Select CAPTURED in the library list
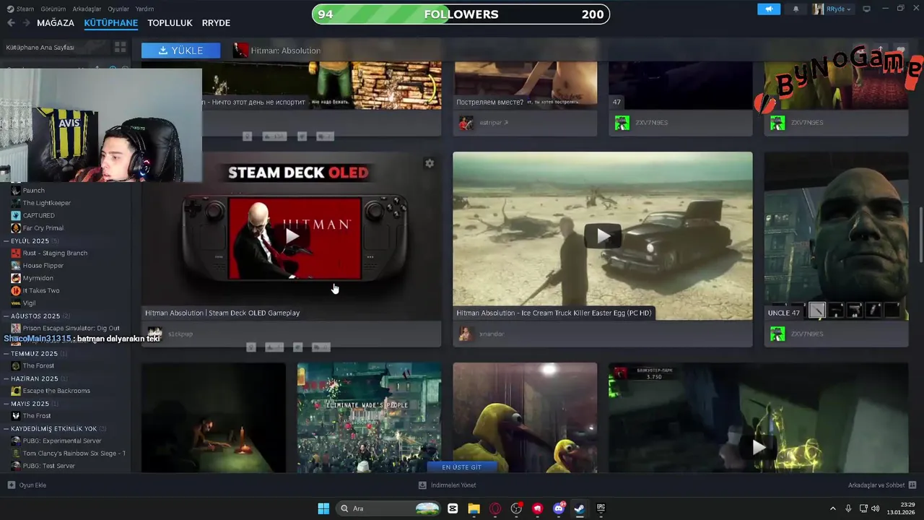The width and height of the screenshot is (924, 520). (39, 215)
